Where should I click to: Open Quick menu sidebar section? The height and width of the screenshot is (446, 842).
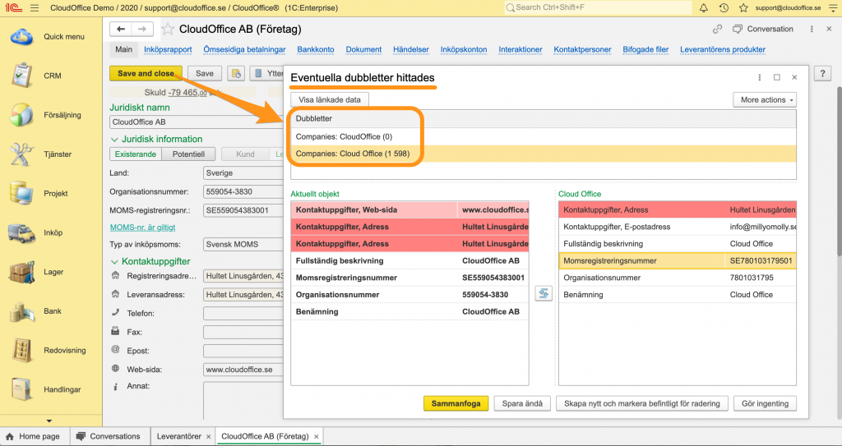[x=51, y=36]
